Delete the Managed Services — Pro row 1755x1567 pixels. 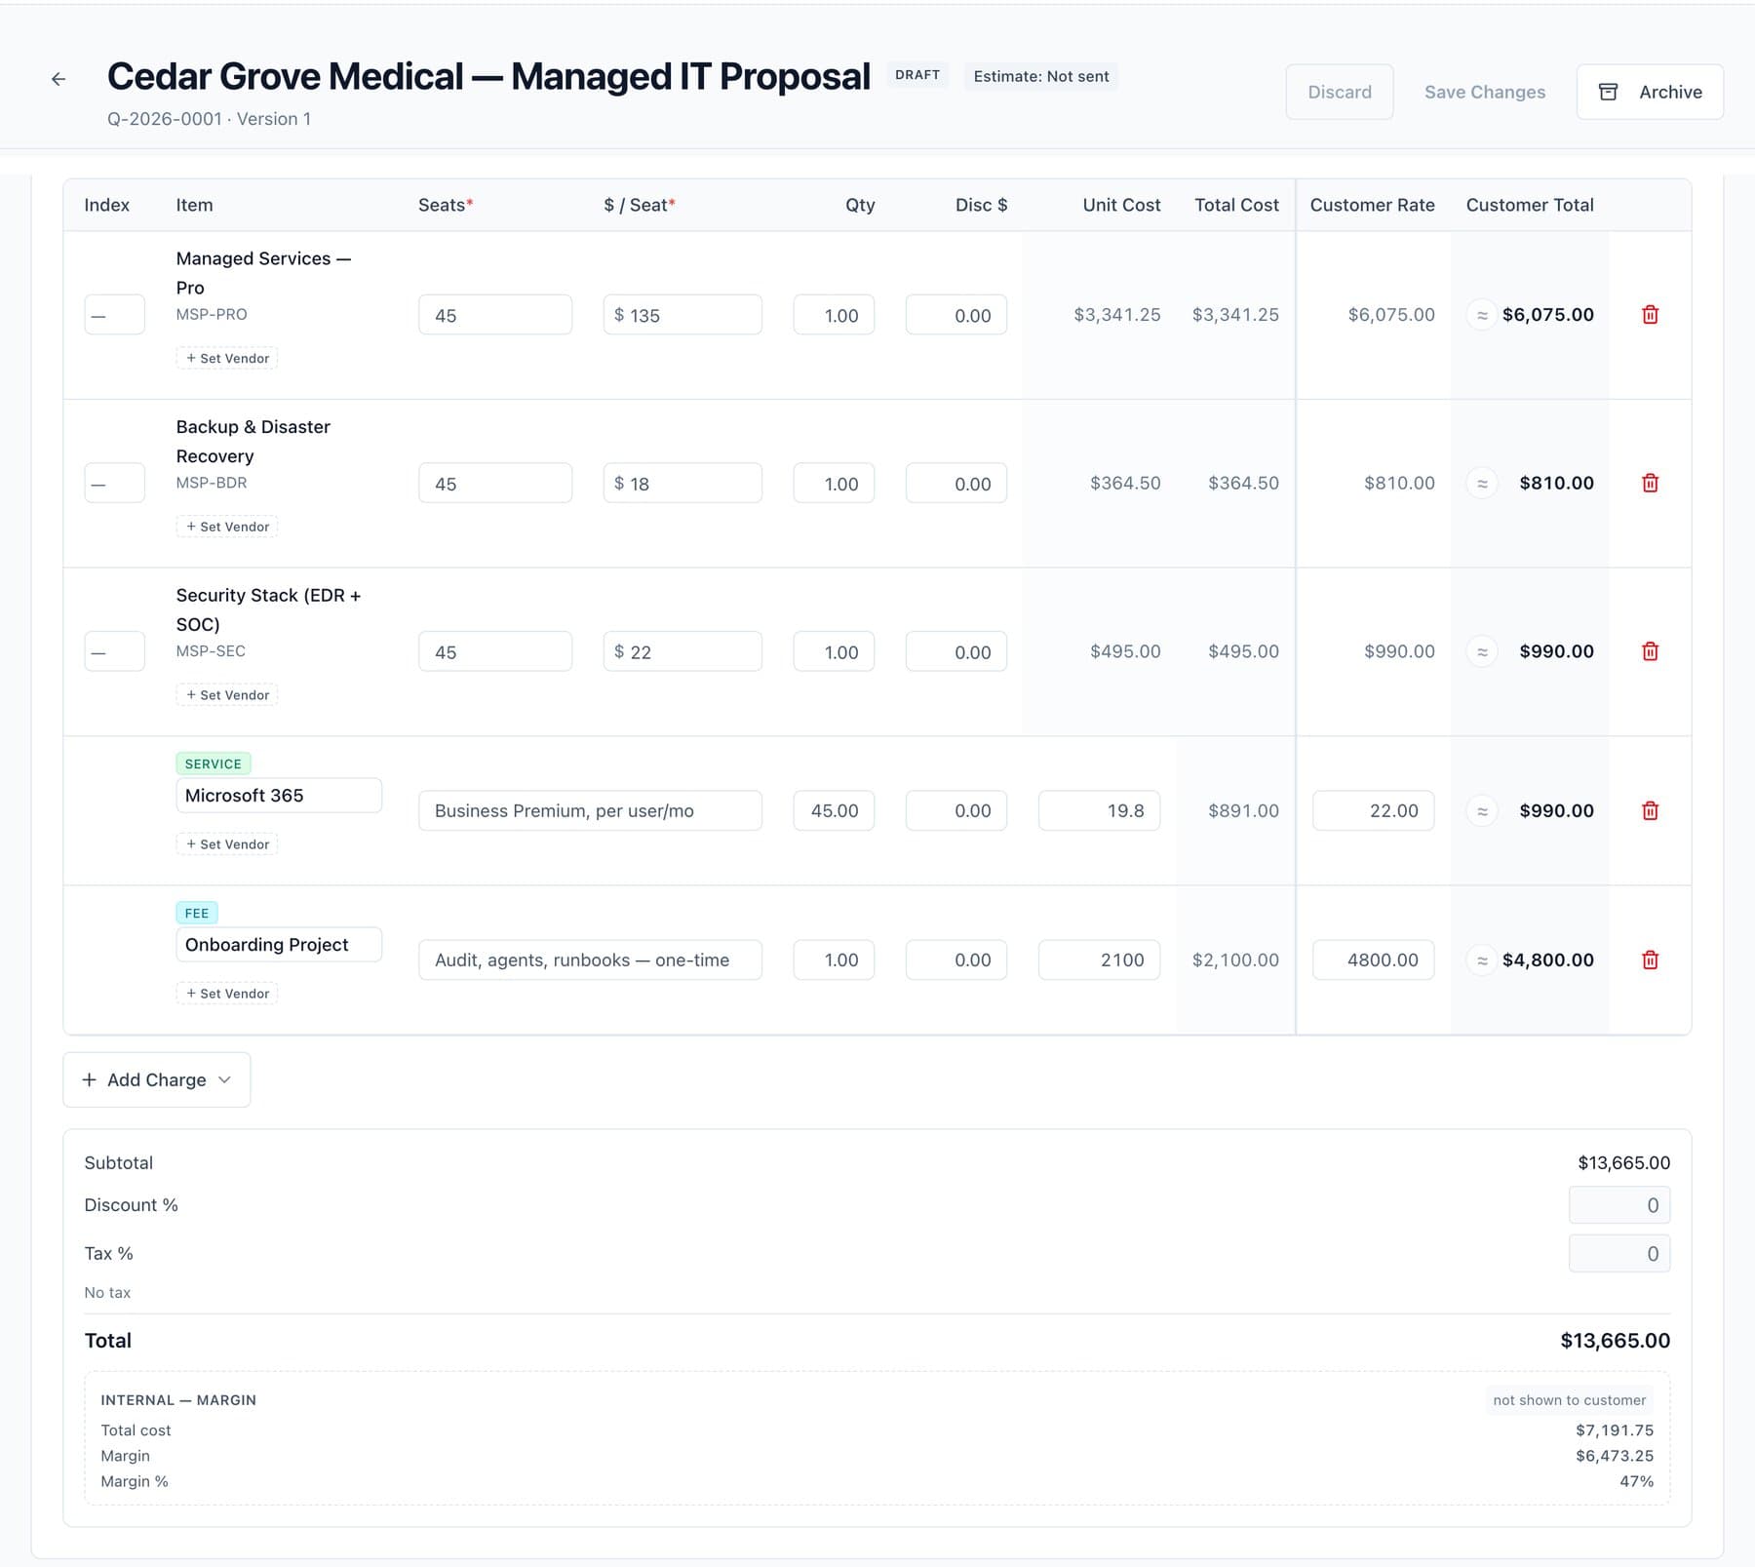tap(1650, 315)
